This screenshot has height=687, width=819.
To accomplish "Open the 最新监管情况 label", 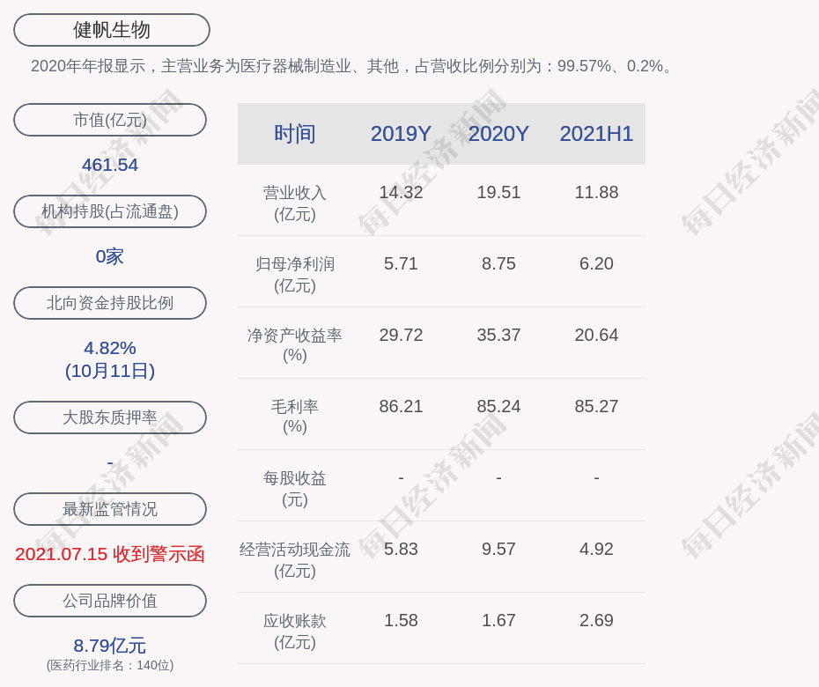I will tap(110, 509).
